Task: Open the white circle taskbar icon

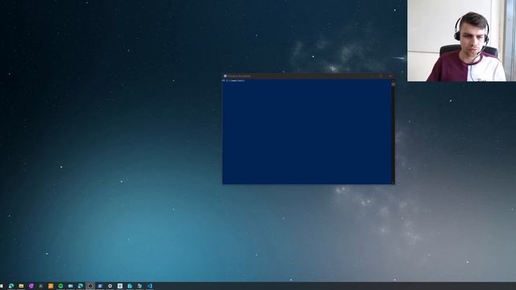Action: click(110, 286)
